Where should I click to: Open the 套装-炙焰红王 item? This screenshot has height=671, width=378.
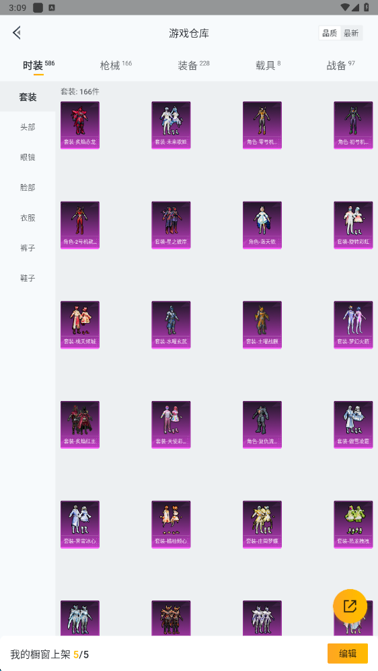point(80,424)
